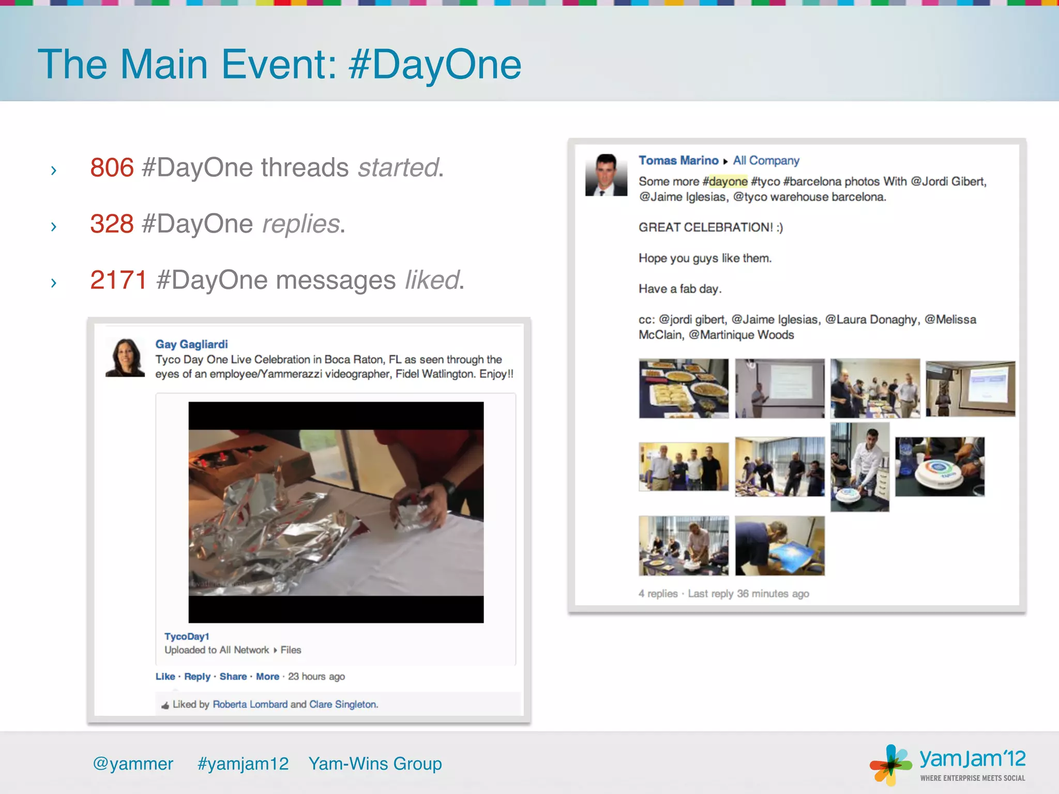
Task: Open the men in black shirts thumbnail
Action: point(780,467)
